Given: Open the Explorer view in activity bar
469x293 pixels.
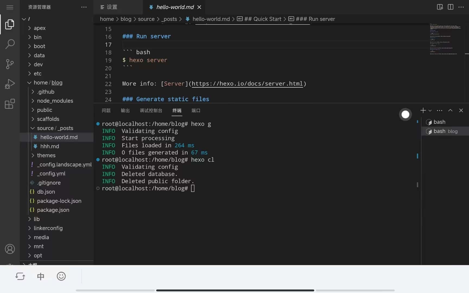Looking at the screenshot, I should tap(10, 24).
